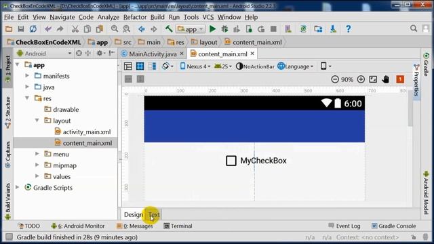This screenshot has width=434, height=244.
Task: Run the app with green play button
Action: tap(212, 28)
